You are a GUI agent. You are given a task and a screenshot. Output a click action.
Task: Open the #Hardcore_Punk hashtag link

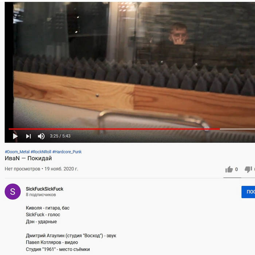coord(67,152)
